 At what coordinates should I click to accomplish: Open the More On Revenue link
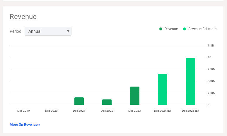pos(25,125)
